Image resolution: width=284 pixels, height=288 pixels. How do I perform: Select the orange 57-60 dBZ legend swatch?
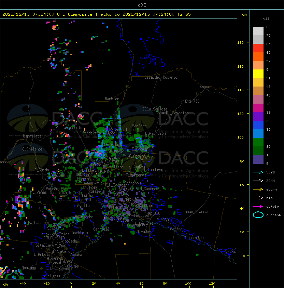click(258, 56)
